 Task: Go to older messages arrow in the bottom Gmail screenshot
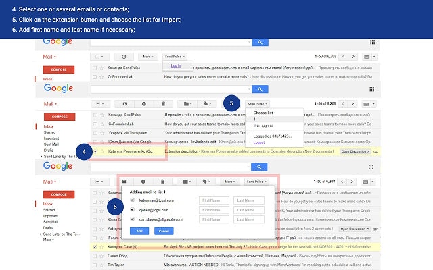click(352, 182)
